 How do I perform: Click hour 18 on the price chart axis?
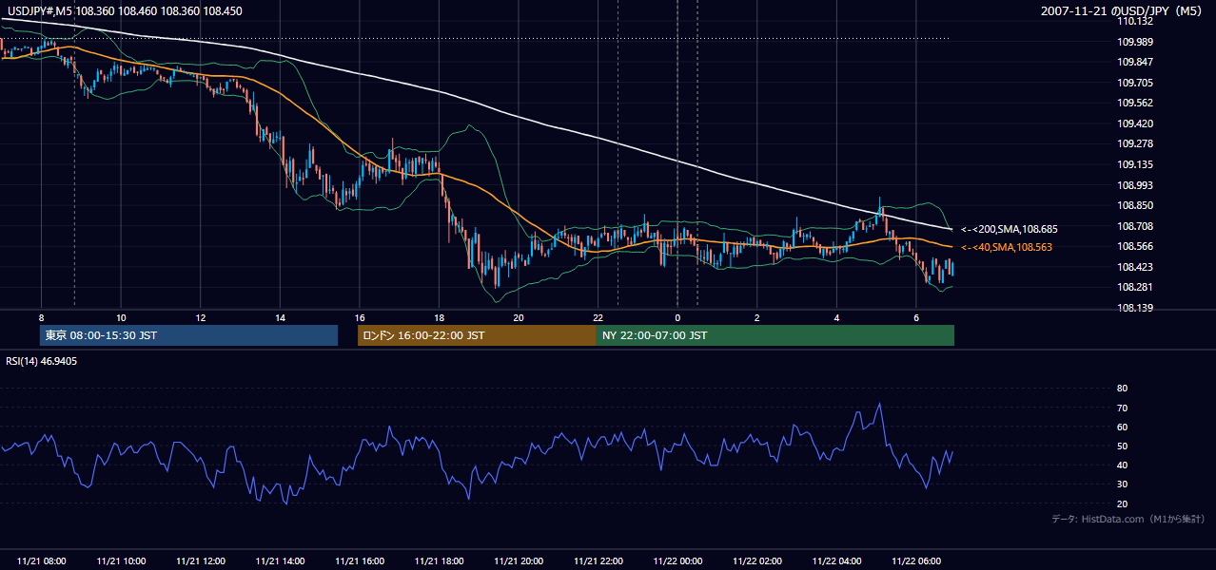coord(439,316)
